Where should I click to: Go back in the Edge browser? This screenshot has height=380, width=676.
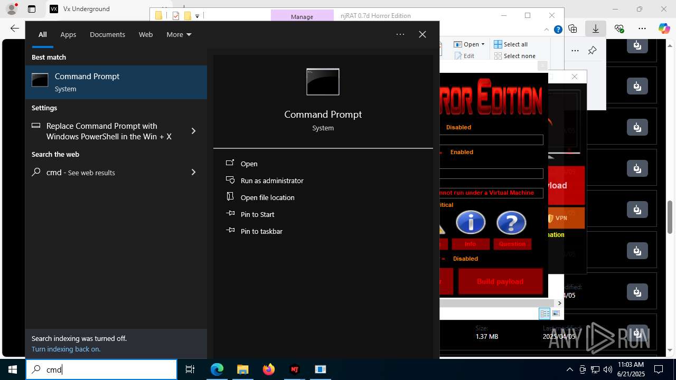pos(15,28)
